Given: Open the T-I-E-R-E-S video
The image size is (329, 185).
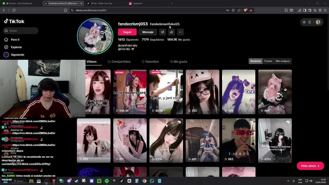Looking at the screenshot, I should 239,141.
